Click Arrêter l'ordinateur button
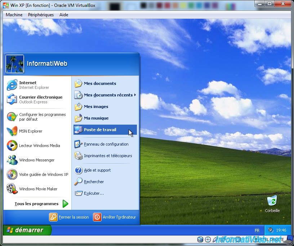This screenshot has width=294, height=246. (115, 217)
